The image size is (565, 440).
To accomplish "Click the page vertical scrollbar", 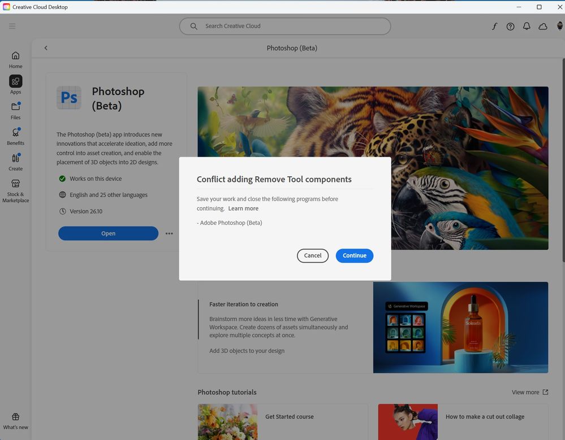I will coord(563,160).
